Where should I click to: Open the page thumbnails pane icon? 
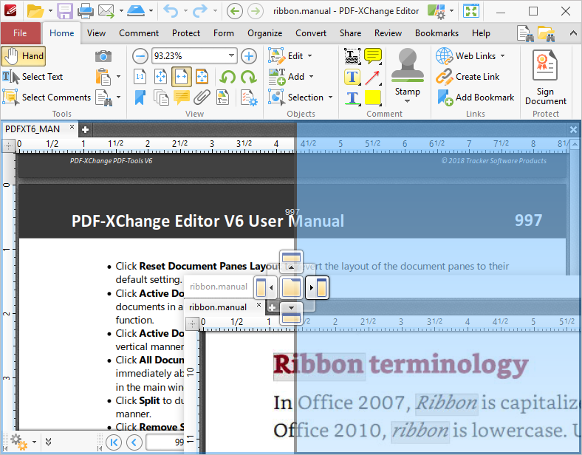(161, 97)
